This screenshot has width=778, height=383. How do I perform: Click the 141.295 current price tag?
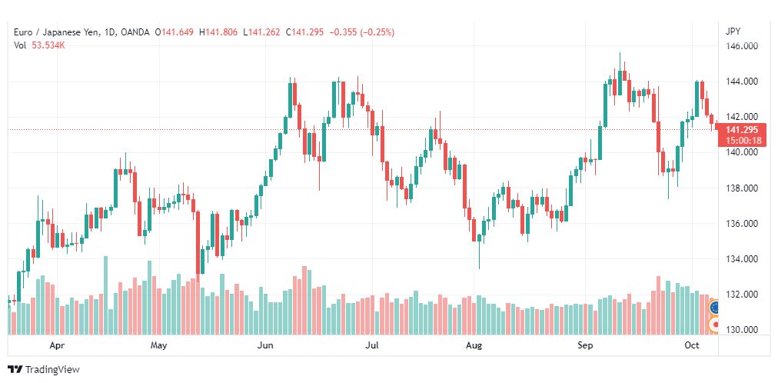pyautogui.click(x=741, y=131)
